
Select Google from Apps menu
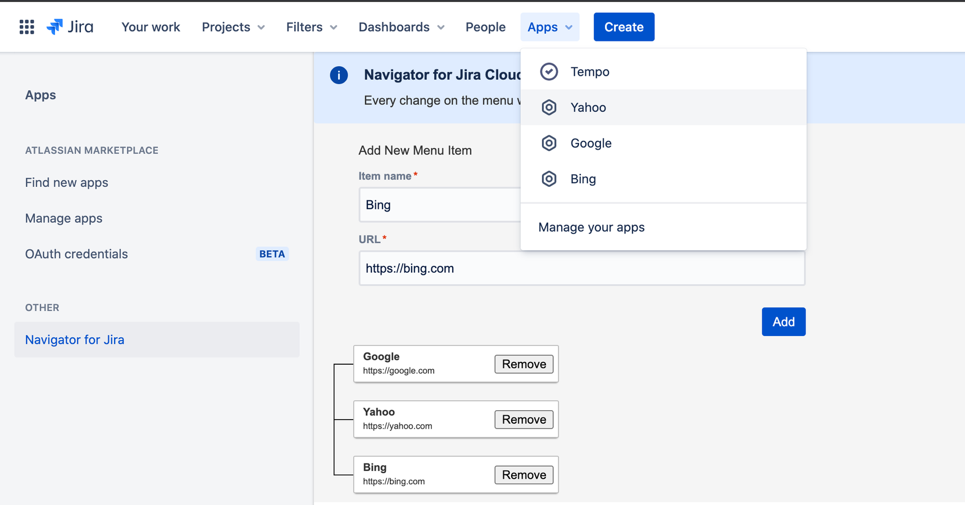663,143
